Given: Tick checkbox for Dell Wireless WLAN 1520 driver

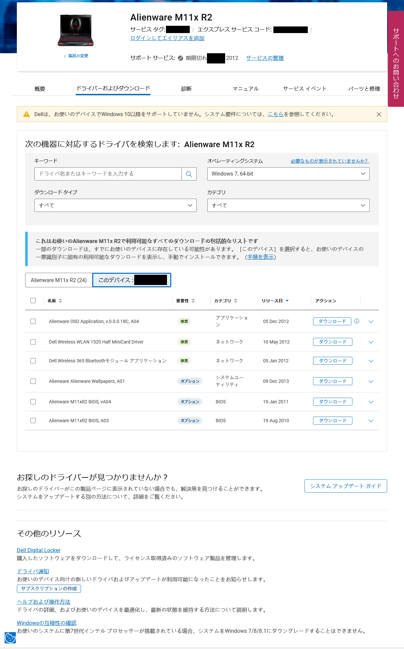Looking at the screenshot, I should [33, 342].
